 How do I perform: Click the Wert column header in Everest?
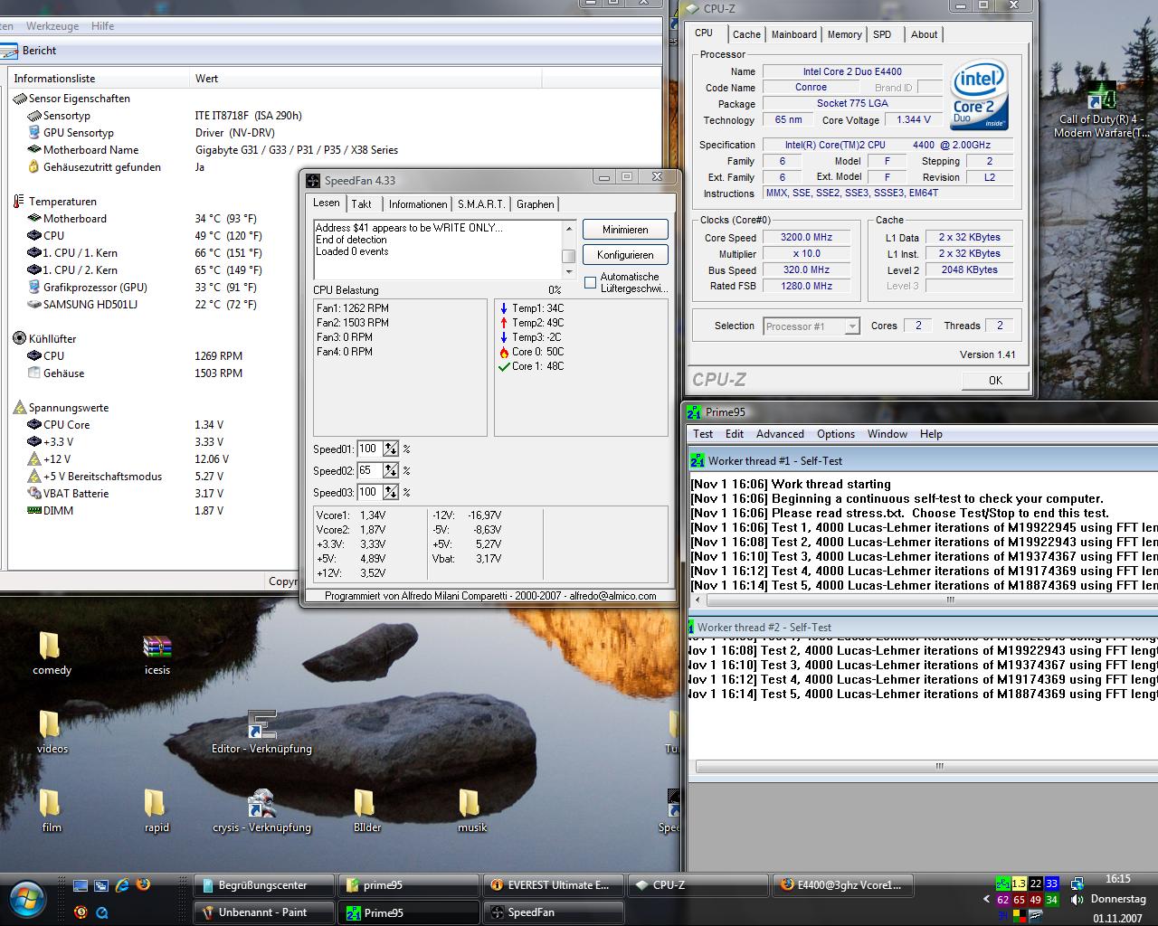click(x=365, y=79)
